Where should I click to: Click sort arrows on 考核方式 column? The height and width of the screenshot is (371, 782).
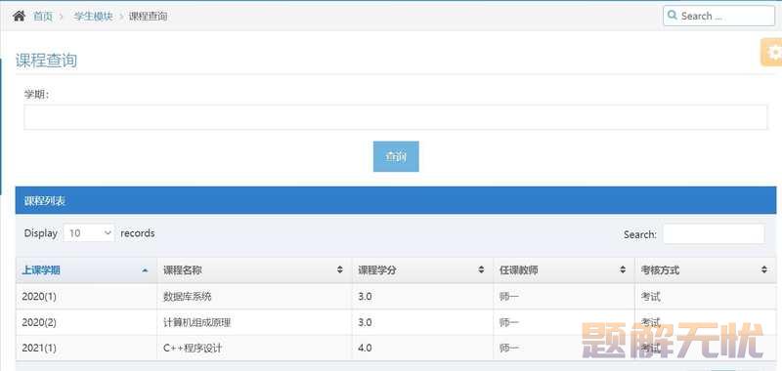tap(764, 269)
